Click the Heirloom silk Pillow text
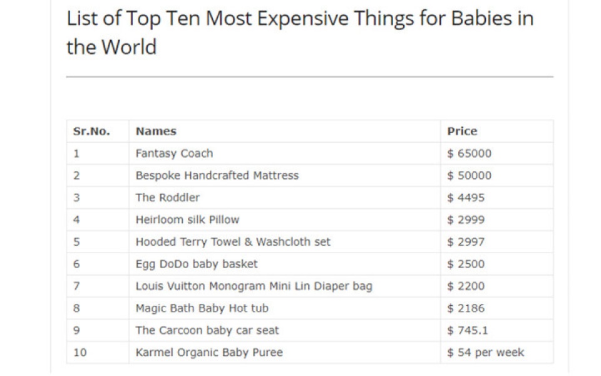This screenshot has height=376, width=601. [187, 220]
